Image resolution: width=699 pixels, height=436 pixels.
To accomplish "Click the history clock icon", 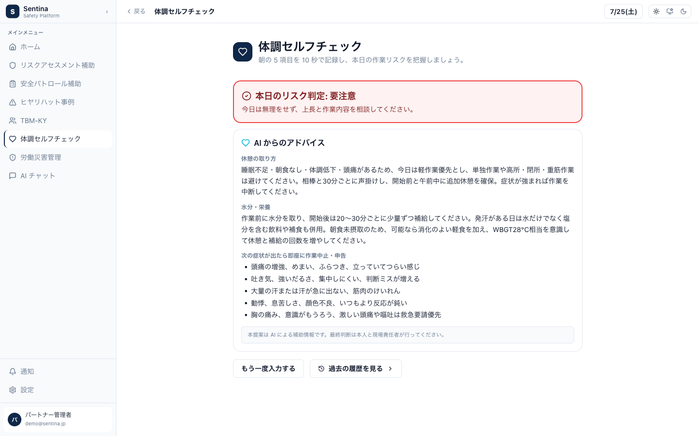I will click(321, 369).
